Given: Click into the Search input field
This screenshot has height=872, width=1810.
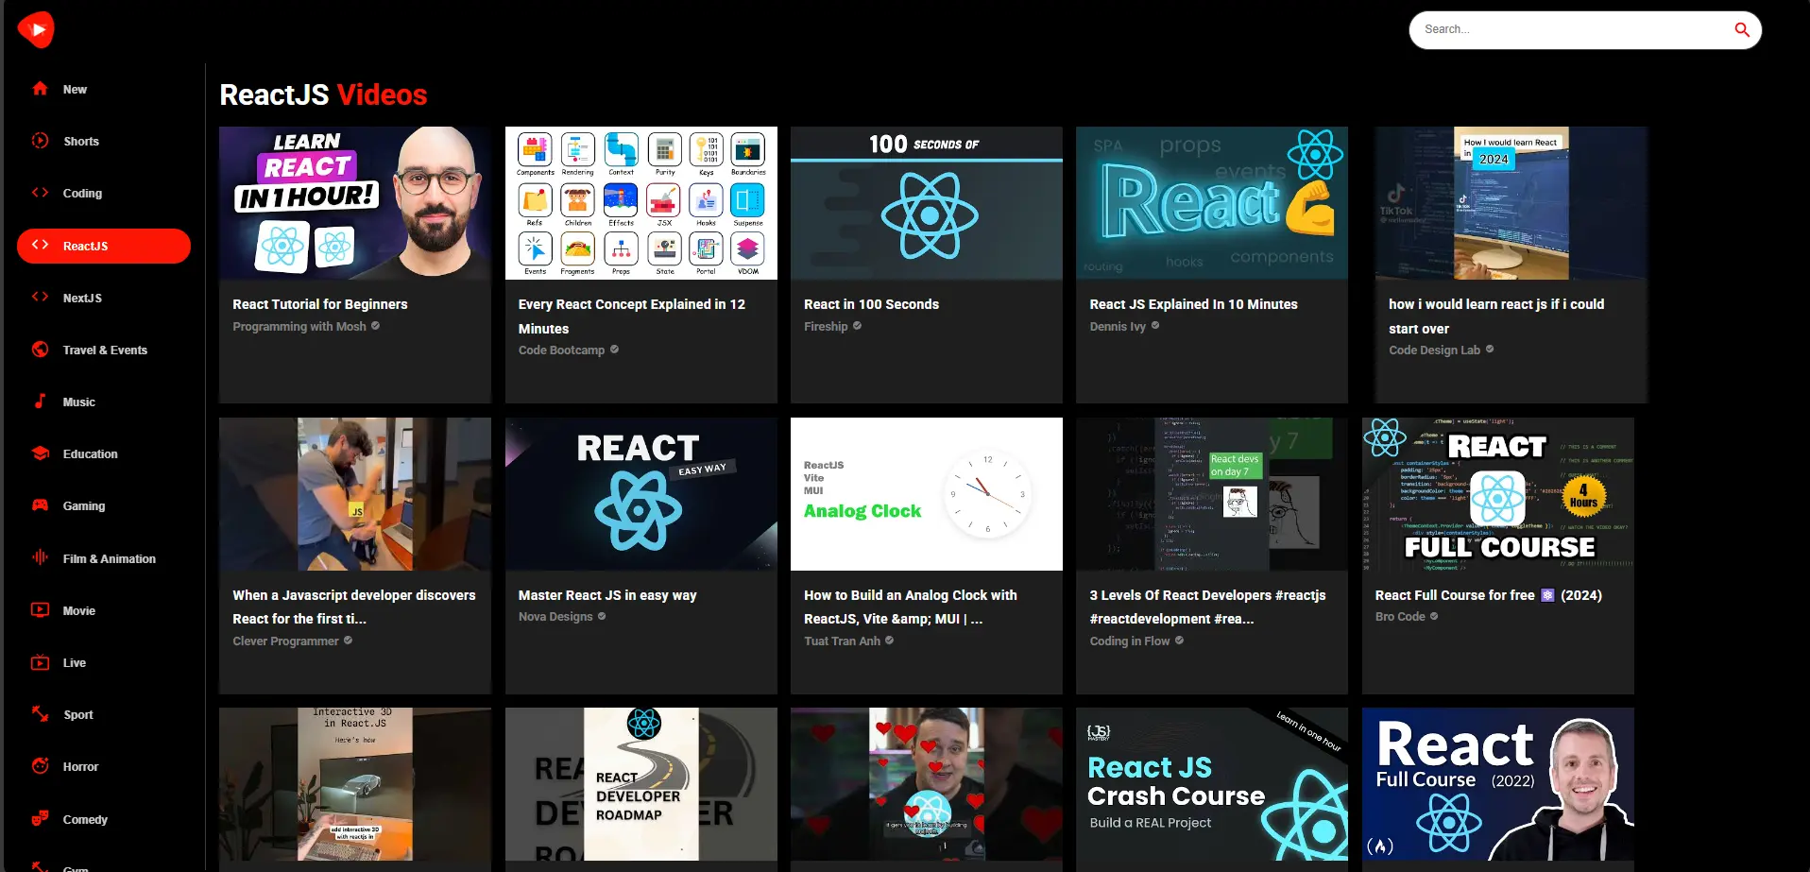Looking at the screenshot, I should tap(1573, 29).
